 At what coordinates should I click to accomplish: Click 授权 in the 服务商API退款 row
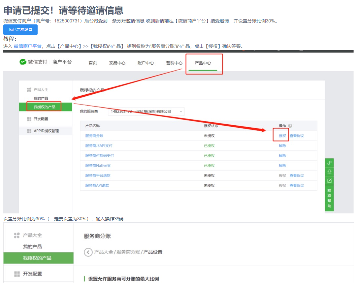[x=282, y=186]
